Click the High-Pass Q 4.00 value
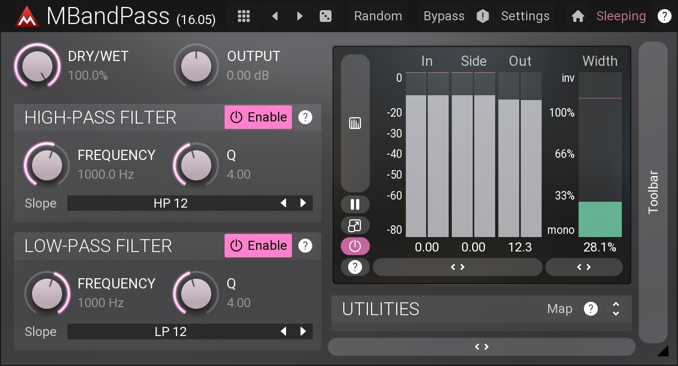The height and width of the screenshot is (366, 678). (238, 174)
